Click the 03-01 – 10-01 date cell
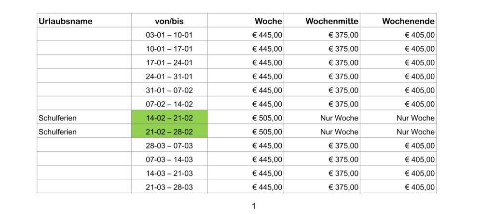The width and height of the screenshot is (494, 214). tap(169, 34)
